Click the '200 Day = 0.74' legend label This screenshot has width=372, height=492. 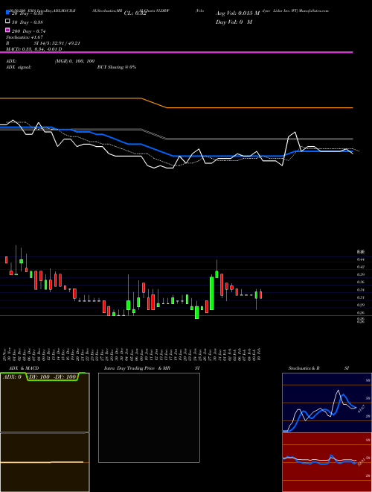click(29, 31)
